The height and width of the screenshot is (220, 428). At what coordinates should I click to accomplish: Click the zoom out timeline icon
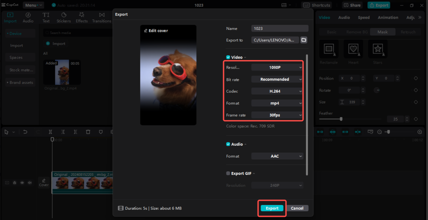click(380, 132)
